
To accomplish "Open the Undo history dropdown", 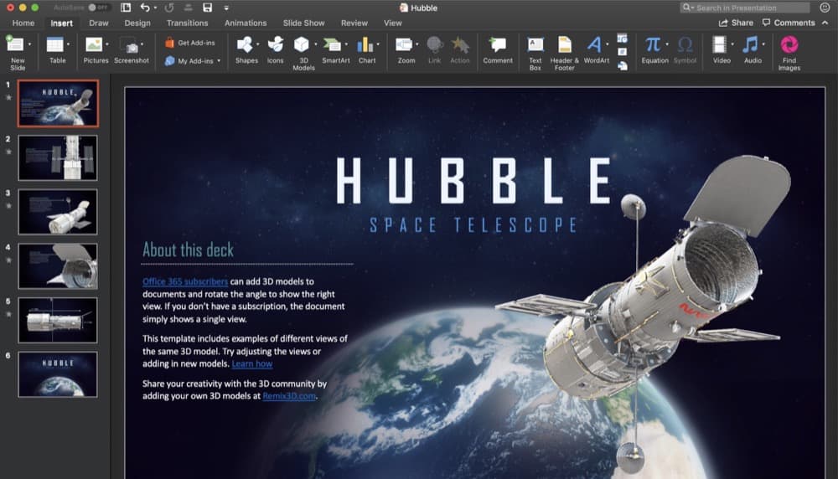I will point(156,8).
